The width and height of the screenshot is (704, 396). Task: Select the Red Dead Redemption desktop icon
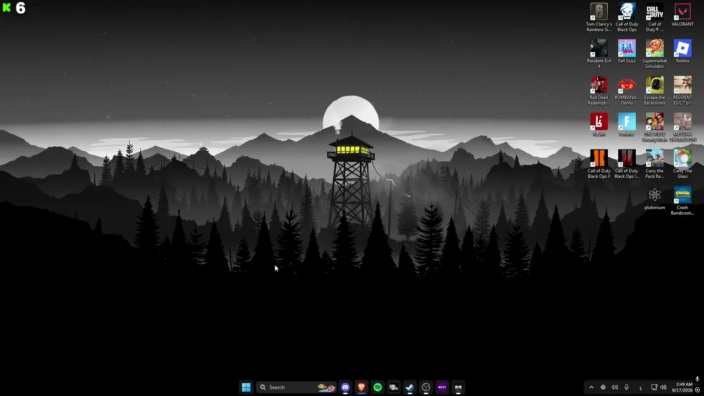(599, 91)
